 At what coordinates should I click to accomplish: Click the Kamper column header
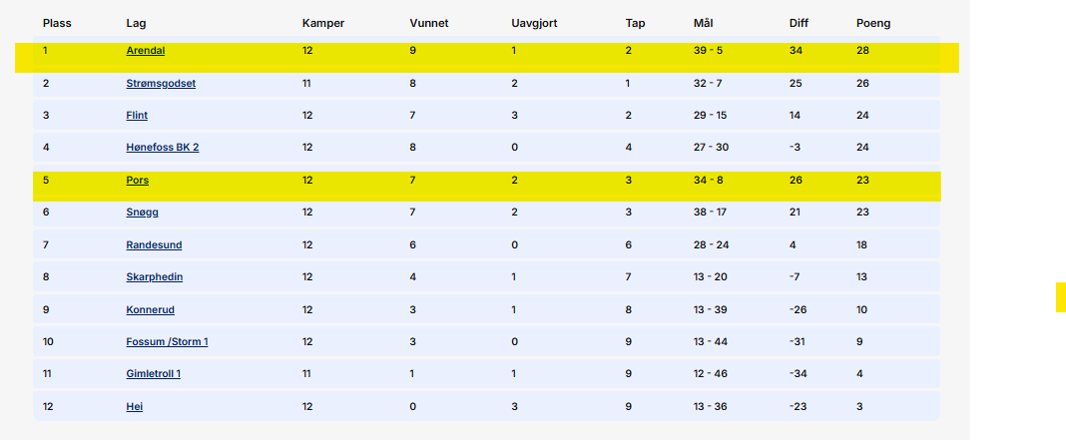(x=323, y=23)
